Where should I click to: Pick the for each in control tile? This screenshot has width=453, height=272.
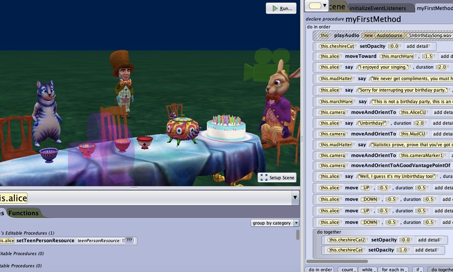pos(393,270)
